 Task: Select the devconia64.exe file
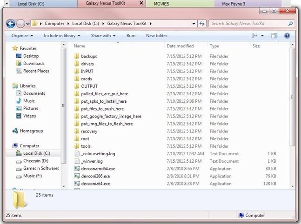95,184
